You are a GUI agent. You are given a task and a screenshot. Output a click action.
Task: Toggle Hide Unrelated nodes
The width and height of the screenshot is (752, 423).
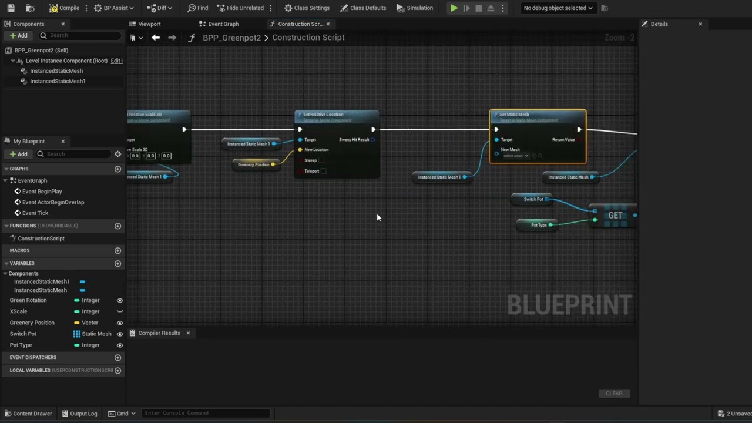coord(240,8)
